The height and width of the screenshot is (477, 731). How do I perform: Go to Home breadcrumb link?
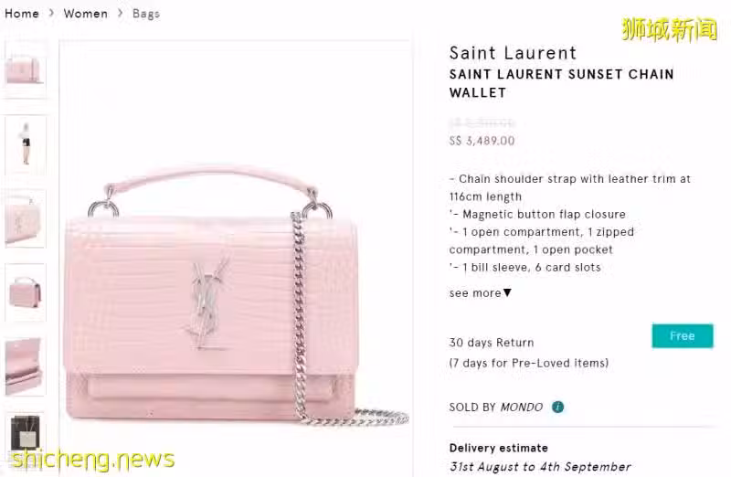tap(21, 14)
